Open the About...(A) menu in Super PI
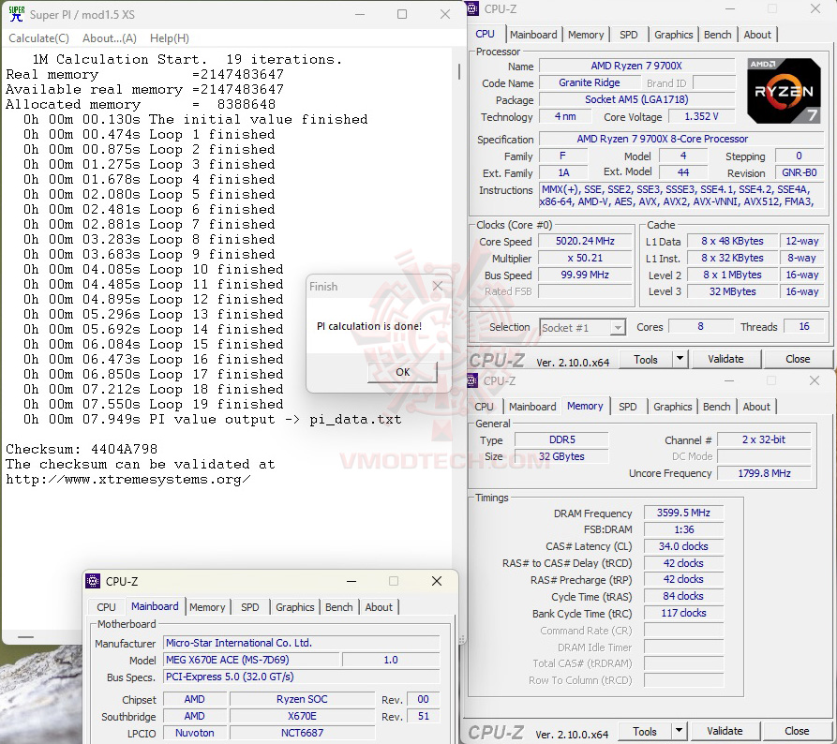 point(110,38)
